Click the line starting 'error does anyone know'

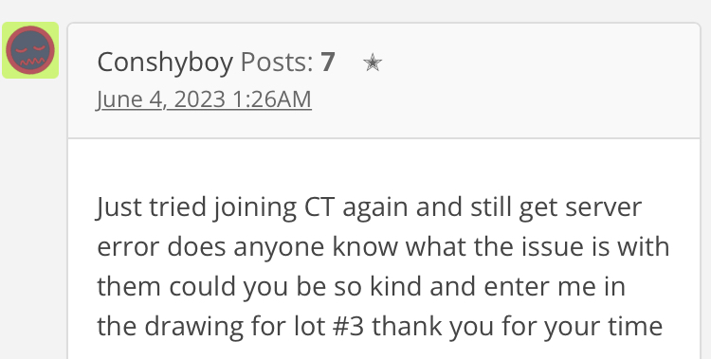[383, 247]
